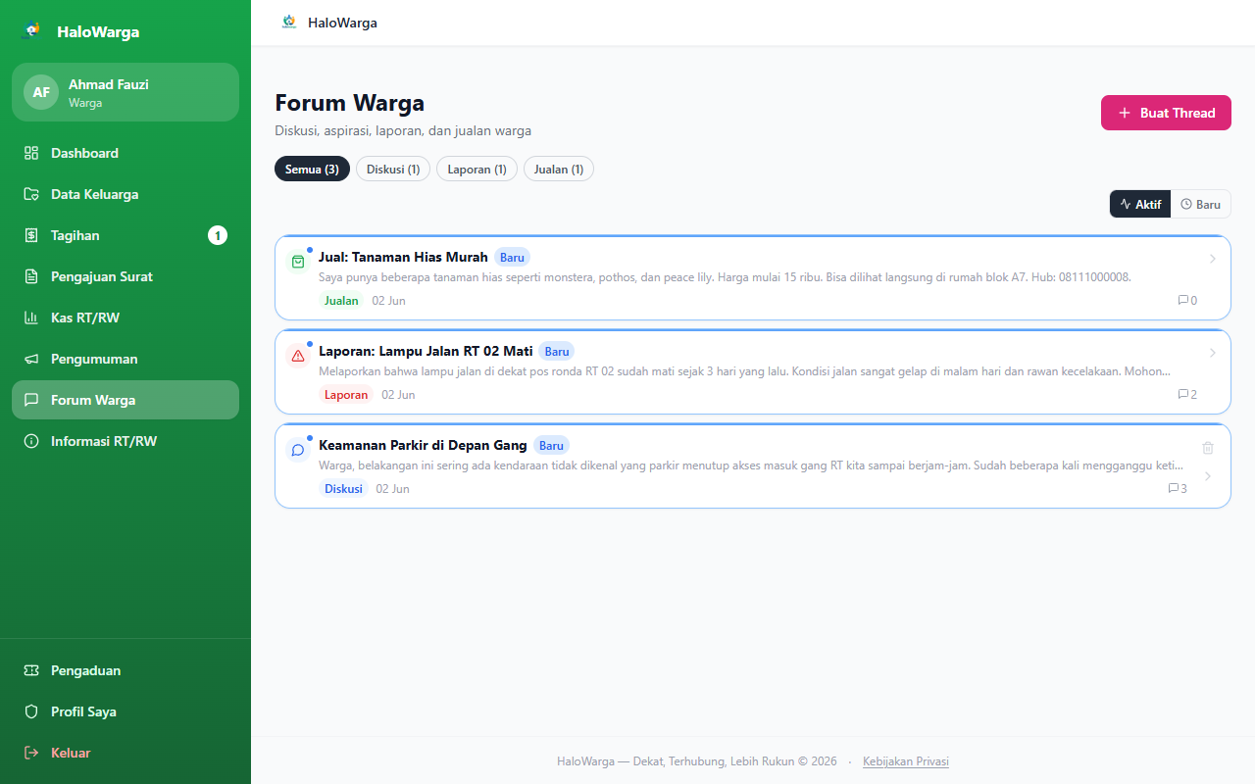Click the AF avatar circle
The width and height of the screenshot is (1255, 784).
click(41, 92)
